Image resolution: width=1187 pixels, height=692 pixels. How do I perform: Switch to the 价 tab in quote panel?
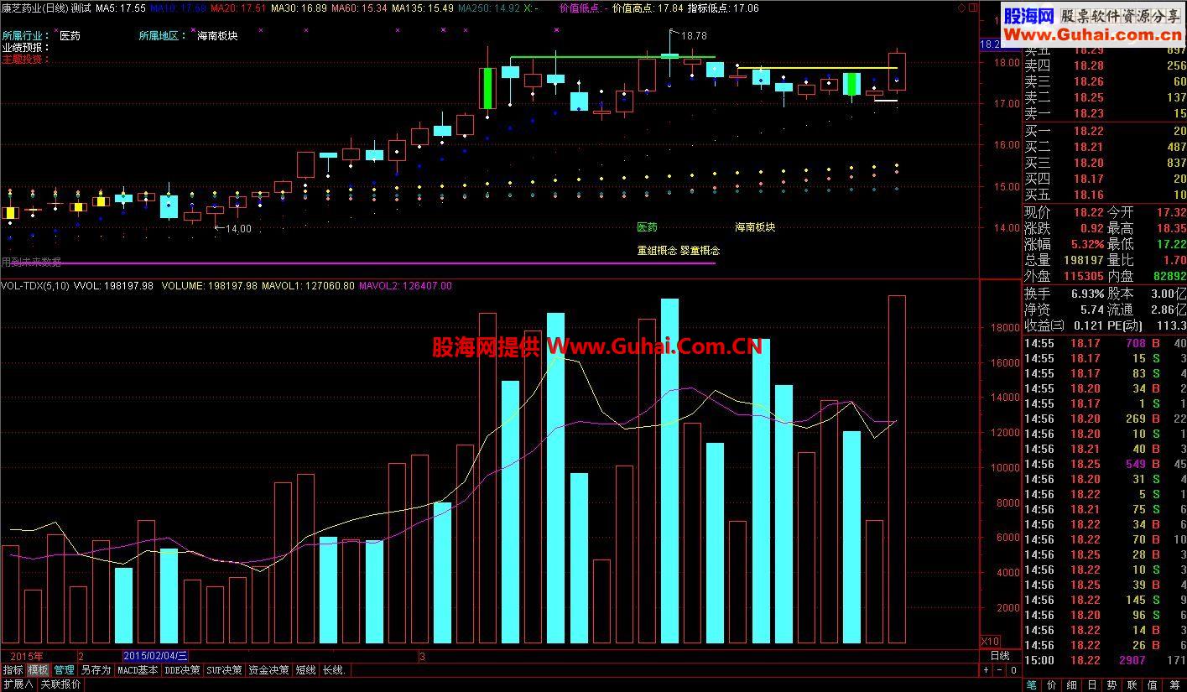pos(1051,685)
